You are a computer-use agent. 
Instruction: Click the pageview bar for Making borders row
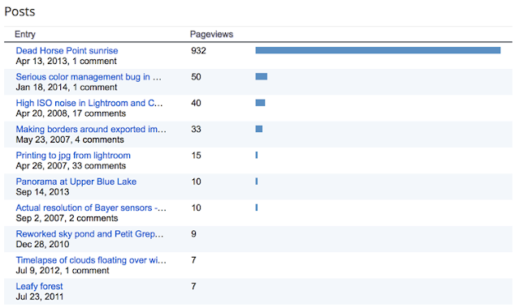pos(259,129)
